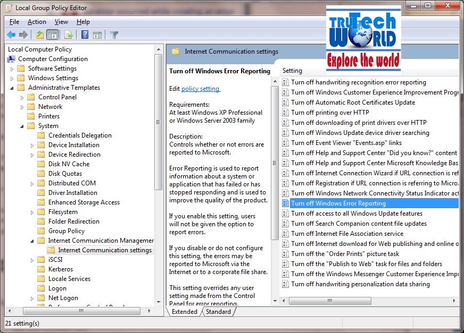Go back using the blue Back arrow
Viewport: 464px width, 333px height.
[11, 35]
